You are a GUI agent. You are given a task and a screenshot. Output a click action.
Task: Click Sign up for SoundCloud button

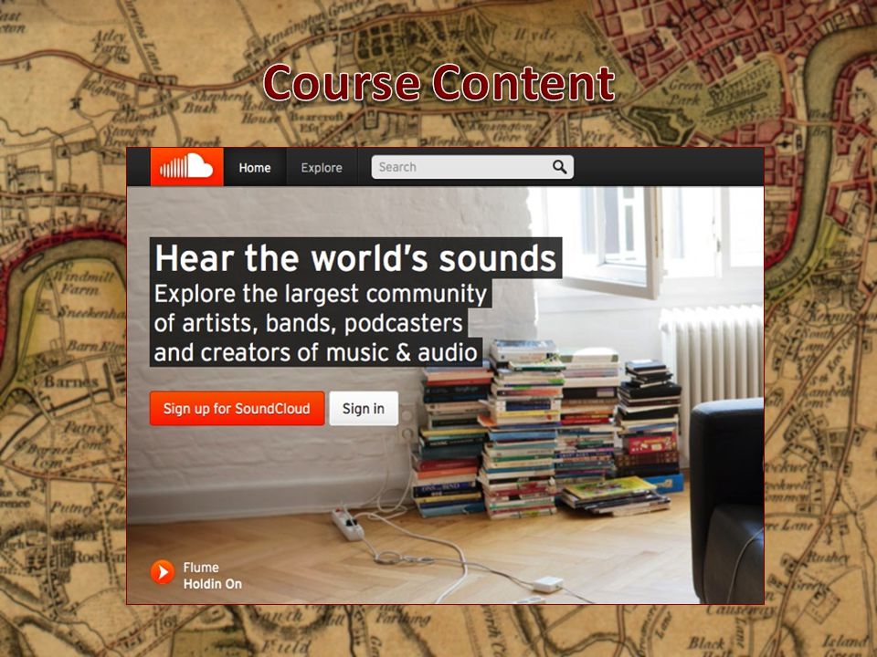click(237, 409)
